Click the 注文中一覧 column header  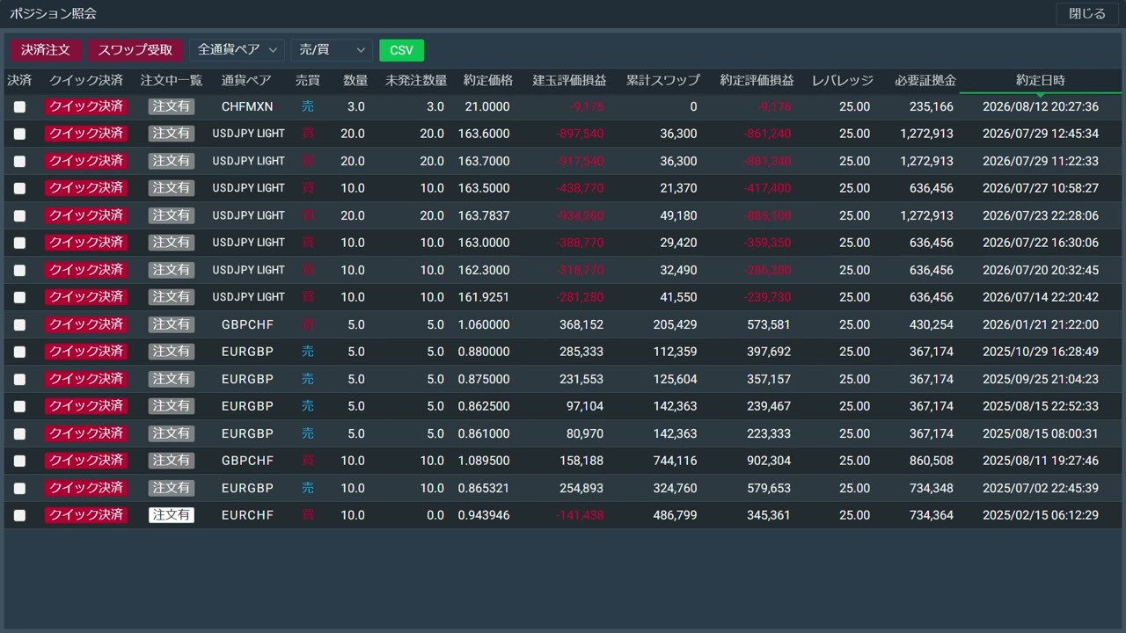(172, 80)
